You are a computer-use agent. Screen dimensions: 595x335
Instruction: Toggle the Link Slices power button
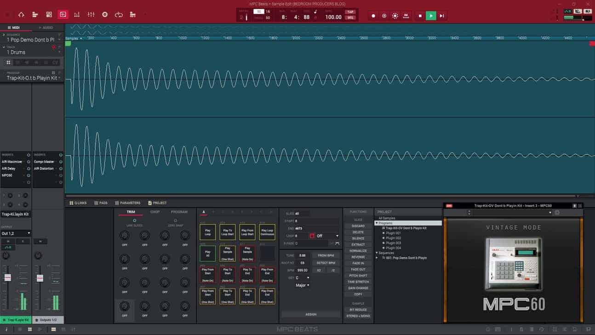click(135, 220)
